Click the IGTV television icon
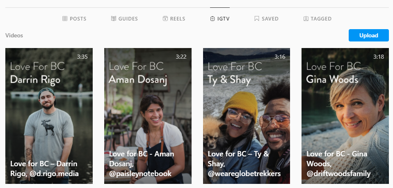Image resolution: width=393 pixels, height=188 pixels. pyautogui.click(x=212, y=19)
